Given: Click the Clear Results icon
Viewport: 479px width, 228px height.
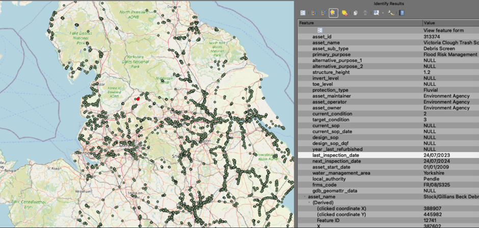Looking at the screenshot, I should click(x=345, y=13).
